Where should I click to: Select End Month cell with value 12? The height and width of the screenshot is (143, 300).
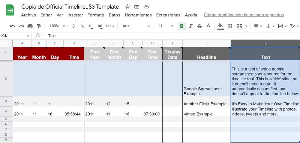114,102
